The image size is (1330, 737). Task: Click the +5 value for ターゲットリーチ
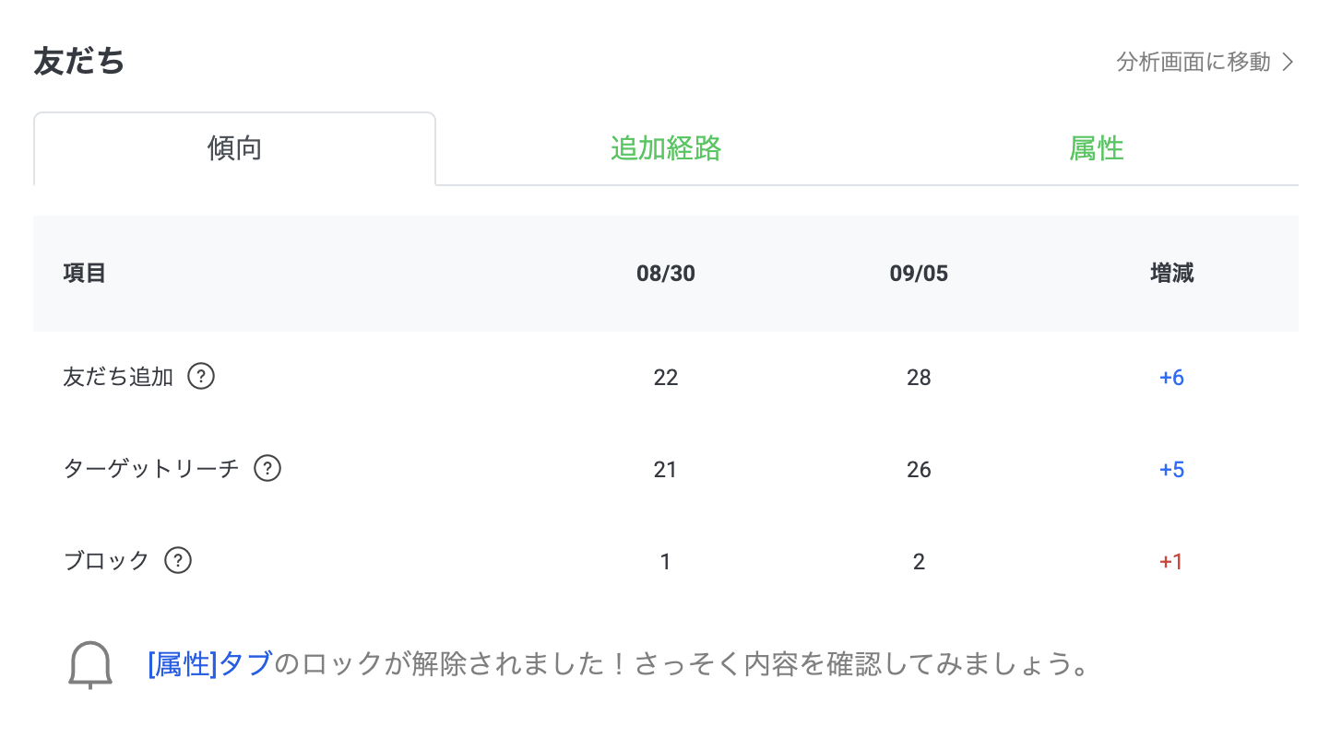1171,470
